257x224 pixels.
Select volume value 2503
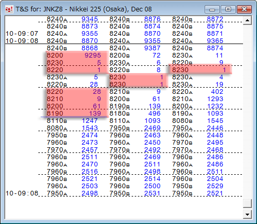coord(90,186)
